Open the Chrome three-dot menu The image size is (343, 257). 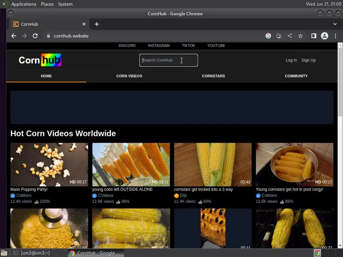(335, 36)
